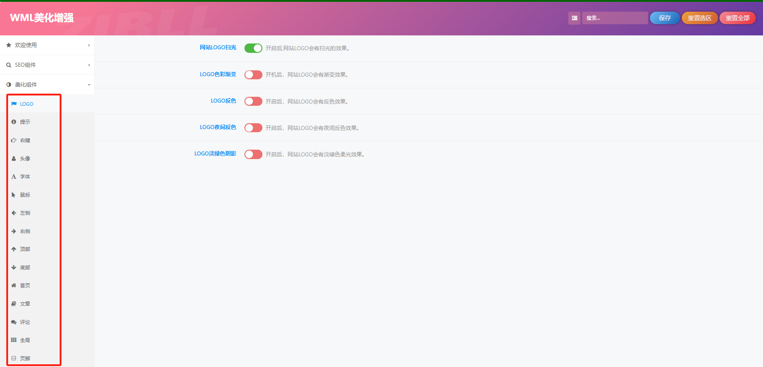Click the letter A icon beside 字体
Image resolution: width=763 pixels, height=367 pixels.
14,177
